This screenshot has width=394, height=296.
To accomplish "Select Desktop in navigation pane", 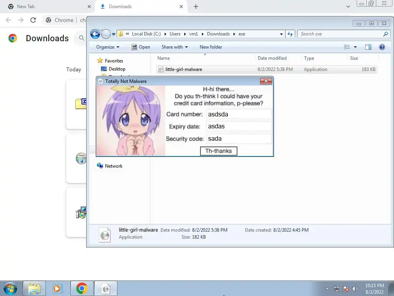I will click(113, 69).
